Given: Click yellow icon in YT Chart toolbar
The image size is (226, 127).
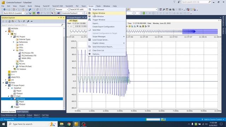Looking at the screenshot, I should pyautogui.click(x=130, y=26).
